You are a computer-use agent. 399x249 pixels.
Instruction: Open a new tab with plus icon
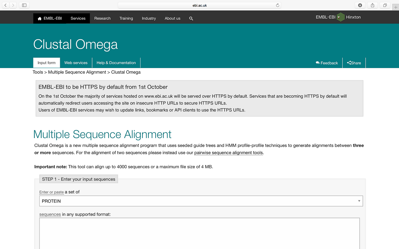(x=396, y=7)
